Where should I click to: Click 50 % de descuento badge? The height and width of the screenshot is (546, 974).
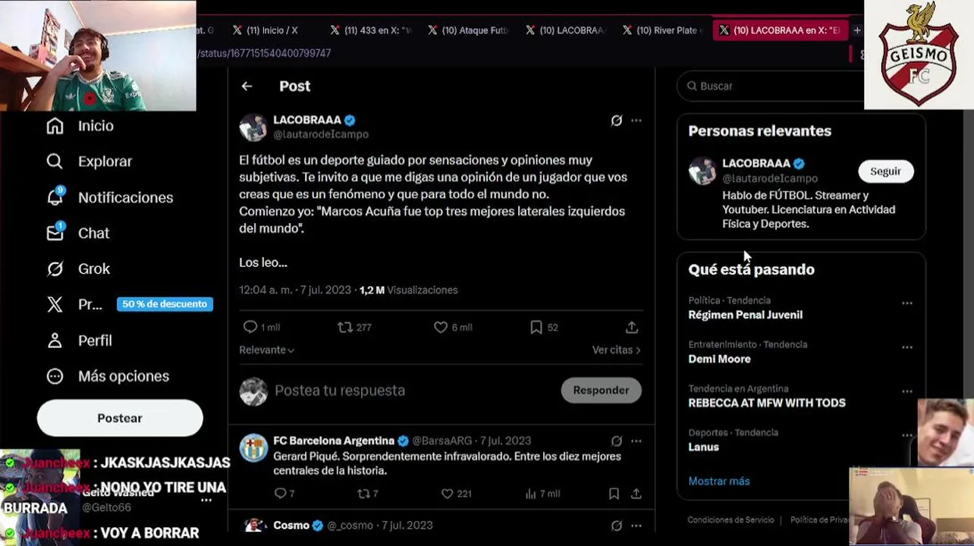pos(165,304)
